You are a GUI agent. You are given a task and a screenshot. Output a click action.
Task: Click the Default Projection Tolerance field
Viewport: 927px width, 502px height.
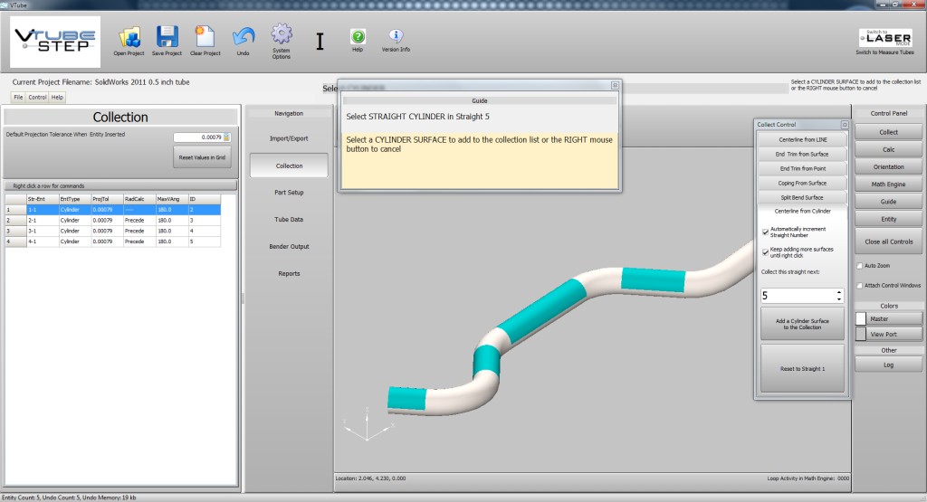[x=197, y=137]
